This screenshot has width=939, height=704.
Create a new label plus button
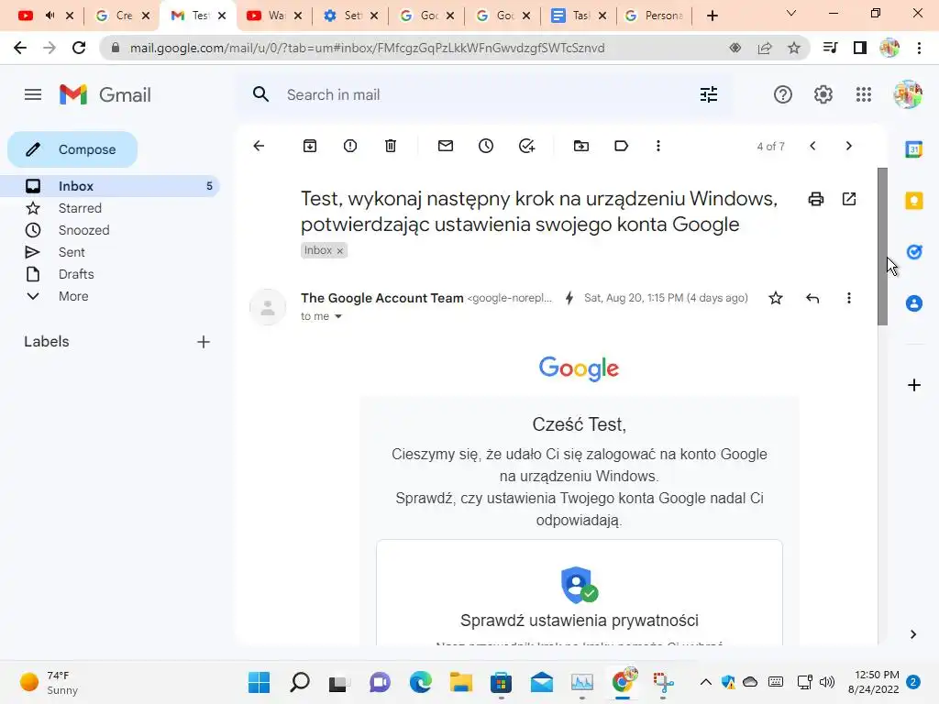pos(204,342)
